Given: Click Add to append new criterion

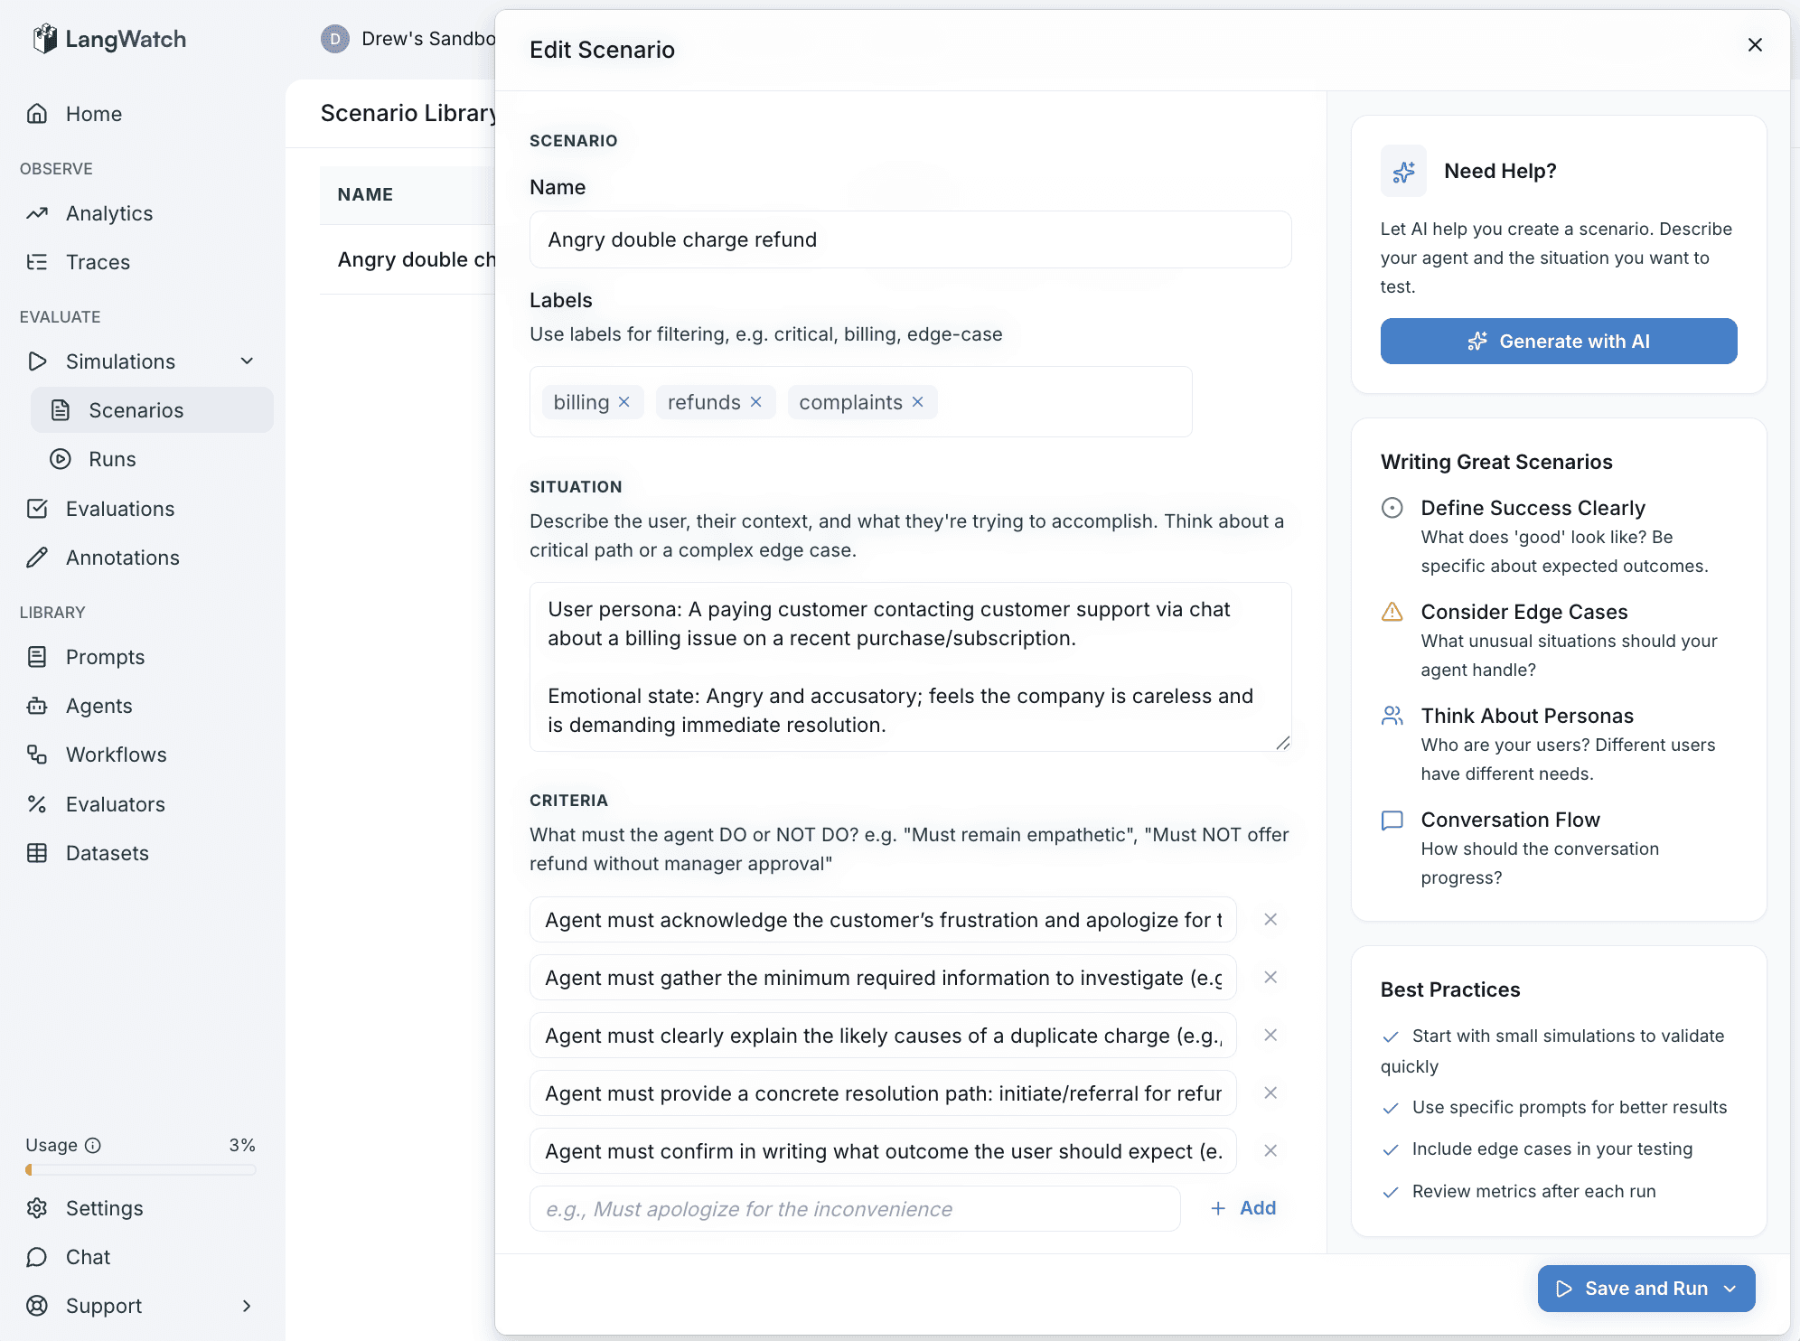Looking at the screenshot, I should point(1243,1208).
